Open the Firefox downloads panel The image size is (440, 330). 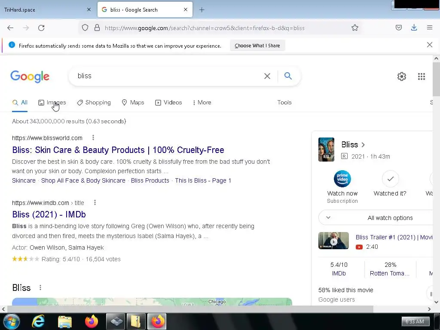click(x=414, y=27)
